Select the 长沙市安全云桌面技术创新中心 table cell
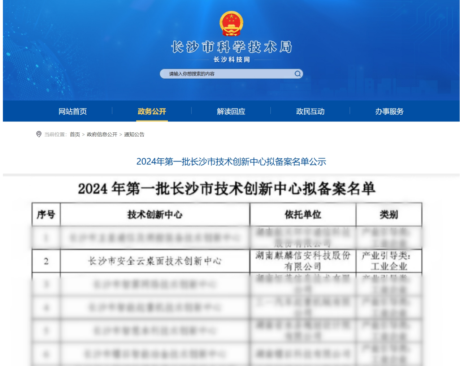The width and height of the screenshot is (460, 366). click(155, 261)
